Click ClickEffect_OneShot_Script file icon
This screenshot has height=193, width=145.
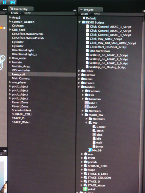87,47
